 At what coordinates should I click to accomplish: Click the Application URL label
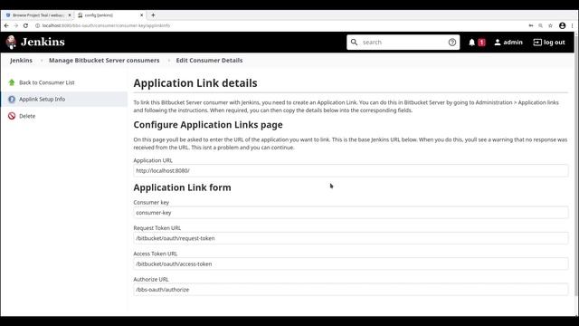(x=153, y=160)
